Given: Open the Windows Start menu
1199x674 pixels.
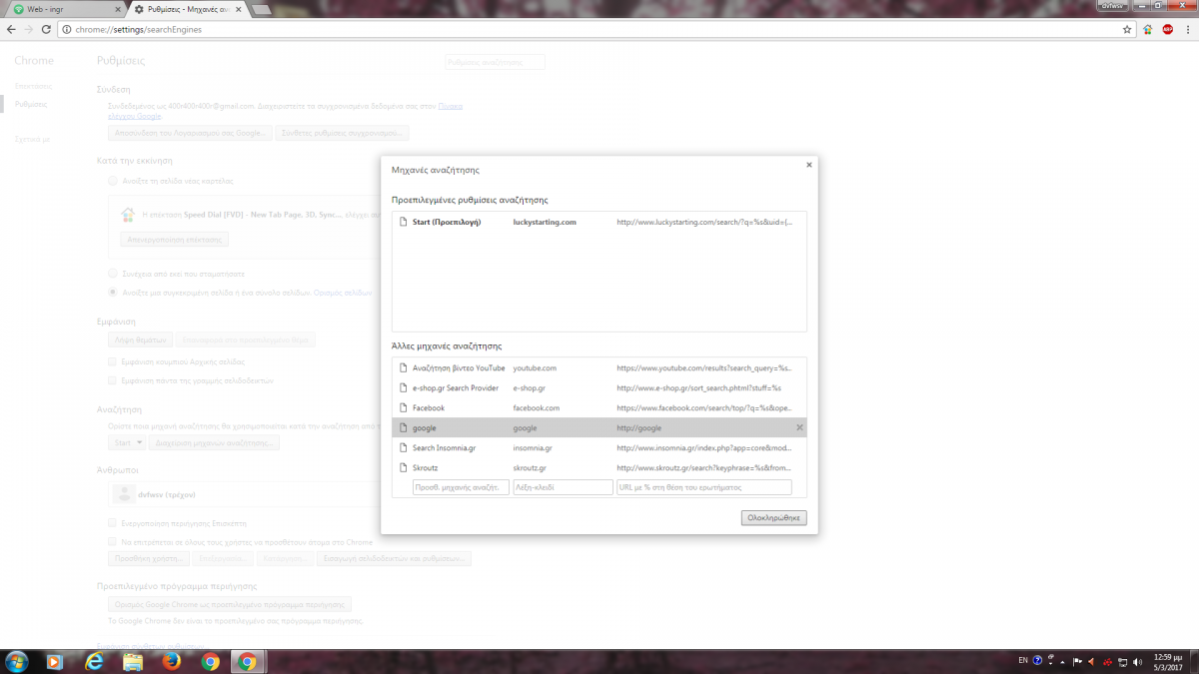Looking at the screenshot, I should click(17, 661).
